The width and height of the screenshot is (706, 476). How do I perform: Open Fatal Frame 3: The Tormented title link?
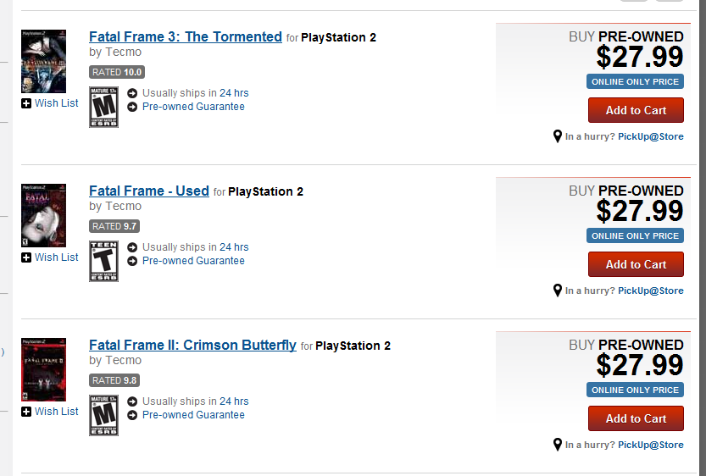[x=186, y=36]
